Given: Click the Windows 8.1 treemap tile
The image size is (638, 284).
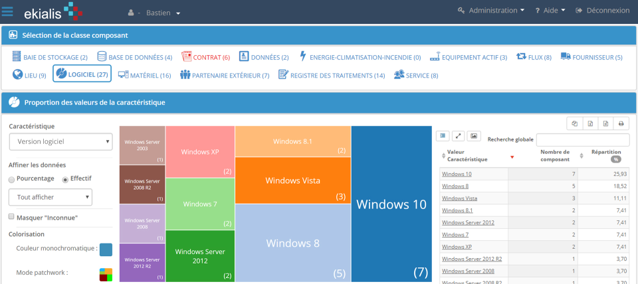Looking at the screenshot, I should [293, 141].
